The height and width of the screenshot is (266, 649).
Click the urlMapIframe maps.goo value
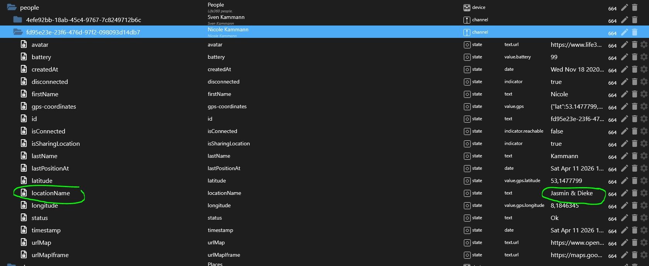(576, 255)
